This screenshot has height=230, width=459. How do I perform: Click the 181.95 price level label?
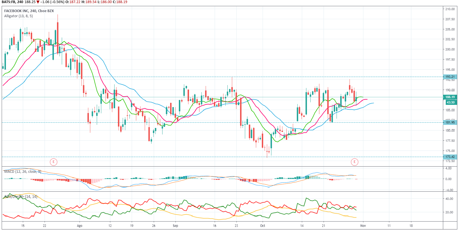(450, 122)
